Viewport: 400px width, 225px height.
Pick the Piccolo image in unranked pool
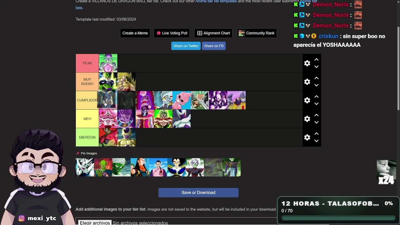point(121,167)
